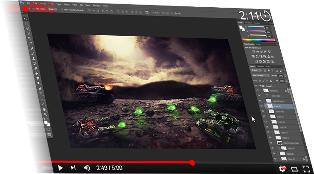Viewport: 314px width, 174px height.
Task: Select the Eyedropper tool
Action: (x=31, y=43)
